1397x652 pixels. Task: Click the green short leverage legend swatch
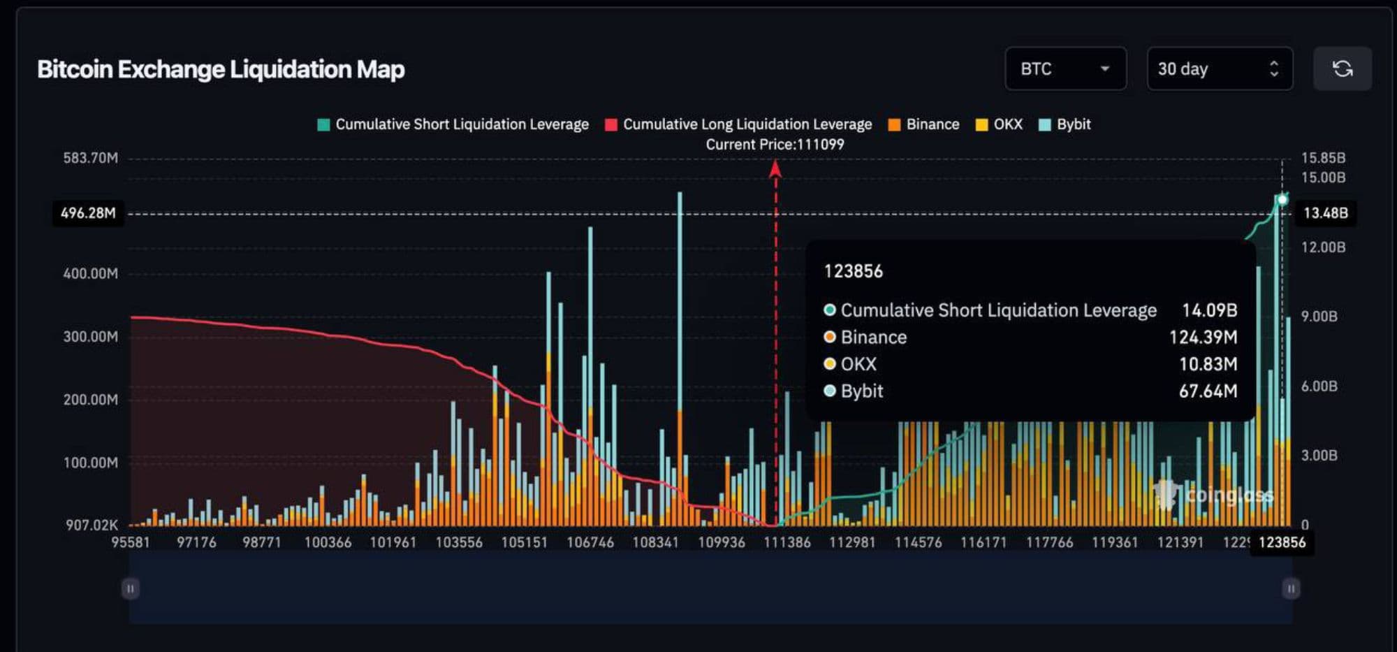[x=323, y=125]
